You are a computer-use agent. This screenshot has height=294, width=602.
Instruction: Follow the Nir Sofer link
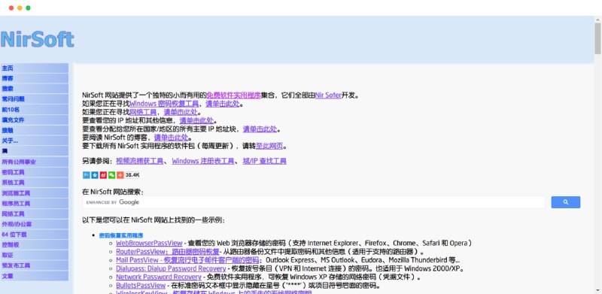coord(328,95)
